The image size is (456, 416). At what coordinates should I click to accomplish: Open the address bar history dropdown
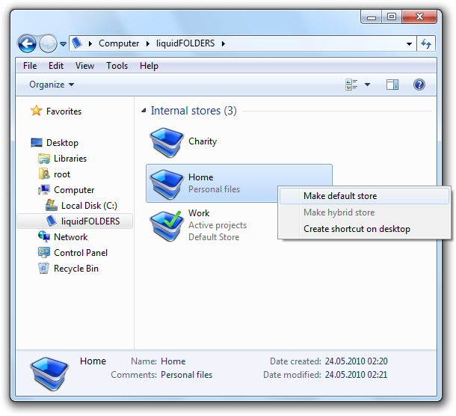[x=409, y=44]
